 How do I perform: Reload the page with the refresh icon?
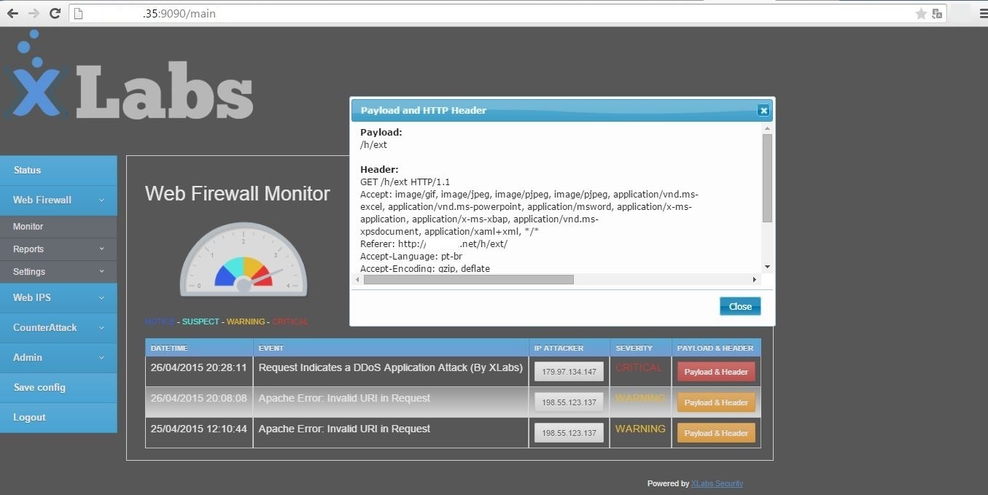[x=55, y=13]
